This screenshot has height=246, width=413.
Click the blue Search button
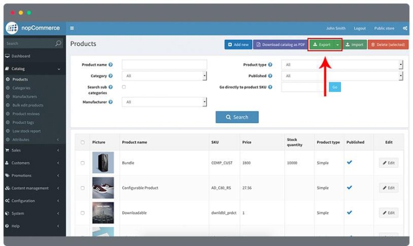click(x=237, y=117)
